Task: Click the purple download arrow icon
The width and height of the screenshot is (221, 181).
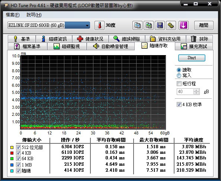Action: coord(183,25)
